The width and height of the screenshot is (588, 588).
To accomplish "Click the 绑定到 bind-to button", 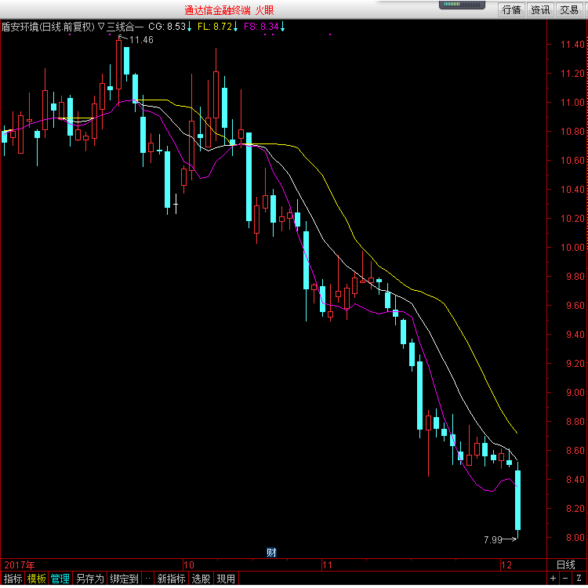I will pos(124,579).
